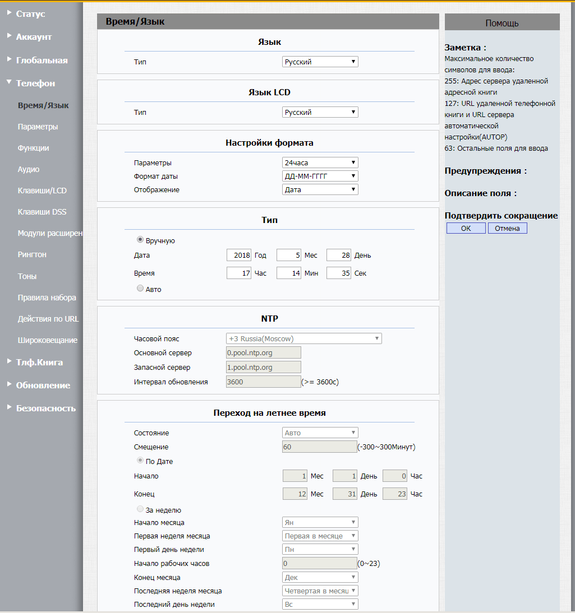Open the Параметры sidebar page
The height and width of the screenshot is (613, 575).
(x=38, y=127)
